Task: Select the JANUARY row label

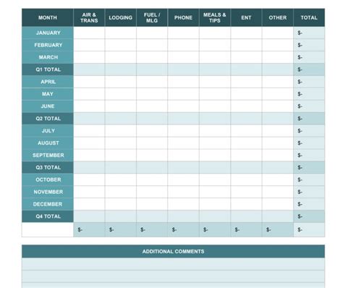Action: [48, 33]
